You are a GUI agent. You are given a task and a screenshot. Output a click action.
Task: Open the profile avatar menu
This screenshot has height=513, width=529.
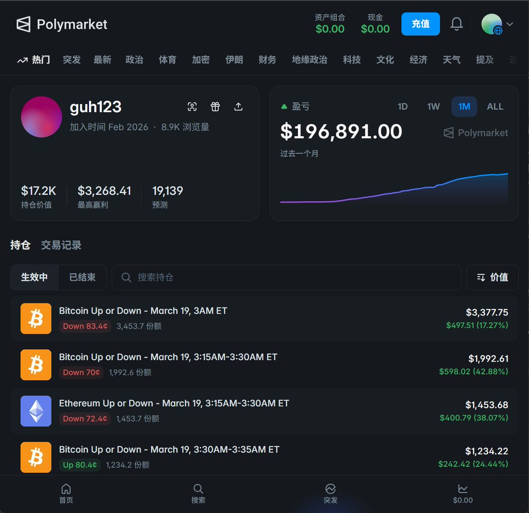[x=492, y=24]
